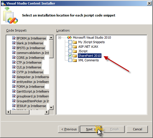Image resolution: width=153 pixels, height=138 pixels.
Task: Click the BFORM.js Intellisense snippet icon
Action: coord(14,38)
